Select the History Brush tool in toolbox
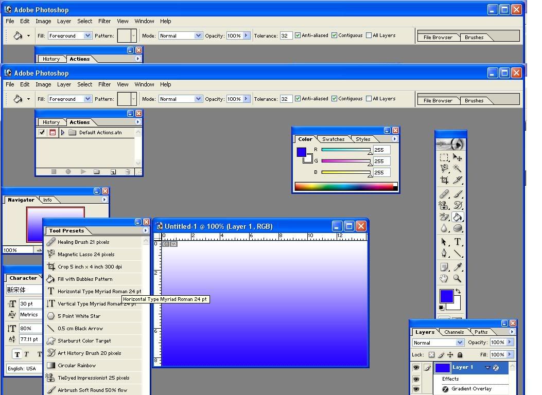Viewport: 542px width, 395px height. pos(457,205)
